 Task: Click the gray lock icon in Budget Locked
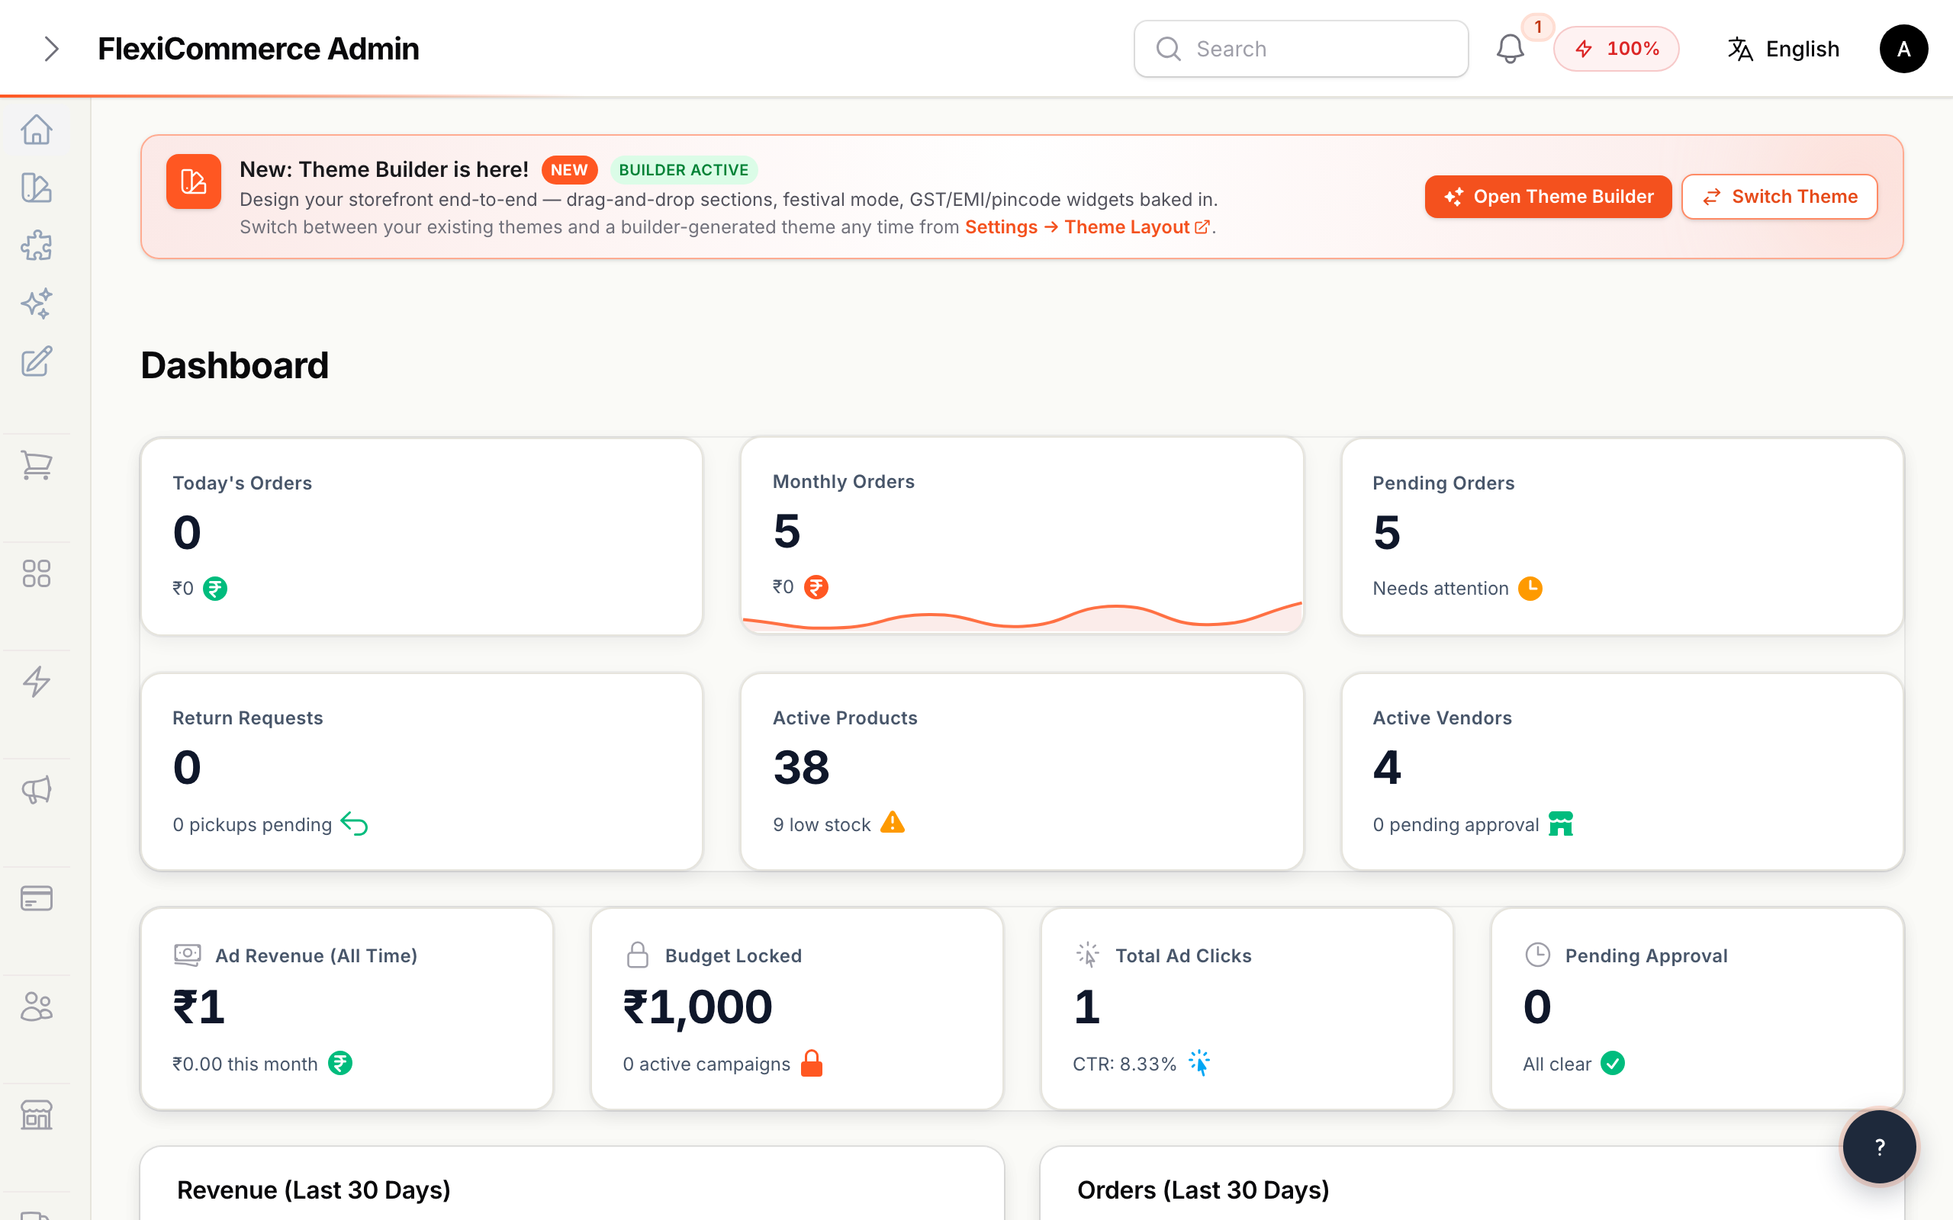pyautogui.click(x=638, y=955)
